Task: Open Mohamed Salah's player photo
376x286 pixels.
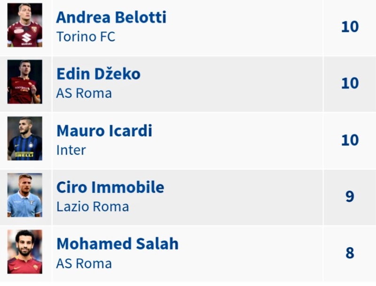Action: point(25,252)
